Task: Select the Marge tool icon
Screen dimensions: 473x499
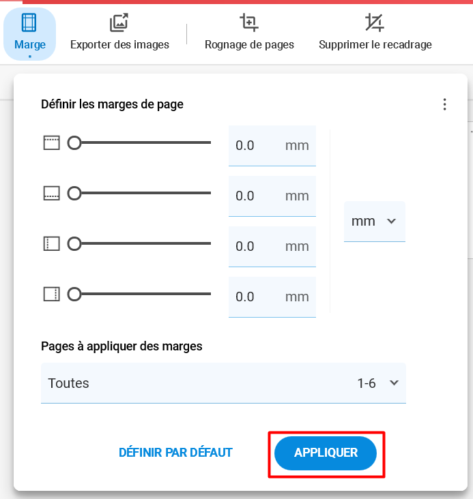Action: pyautogui.click(x=29, y=22)
